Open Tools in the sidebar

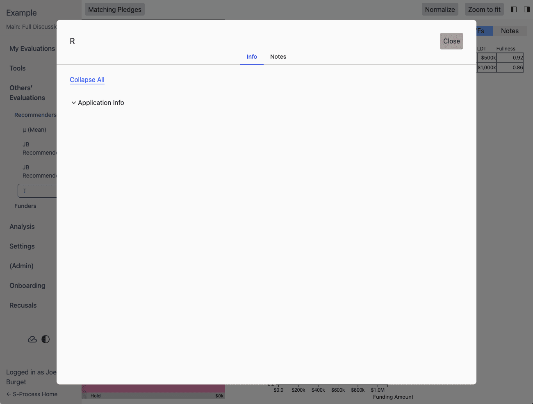(18, 68)
